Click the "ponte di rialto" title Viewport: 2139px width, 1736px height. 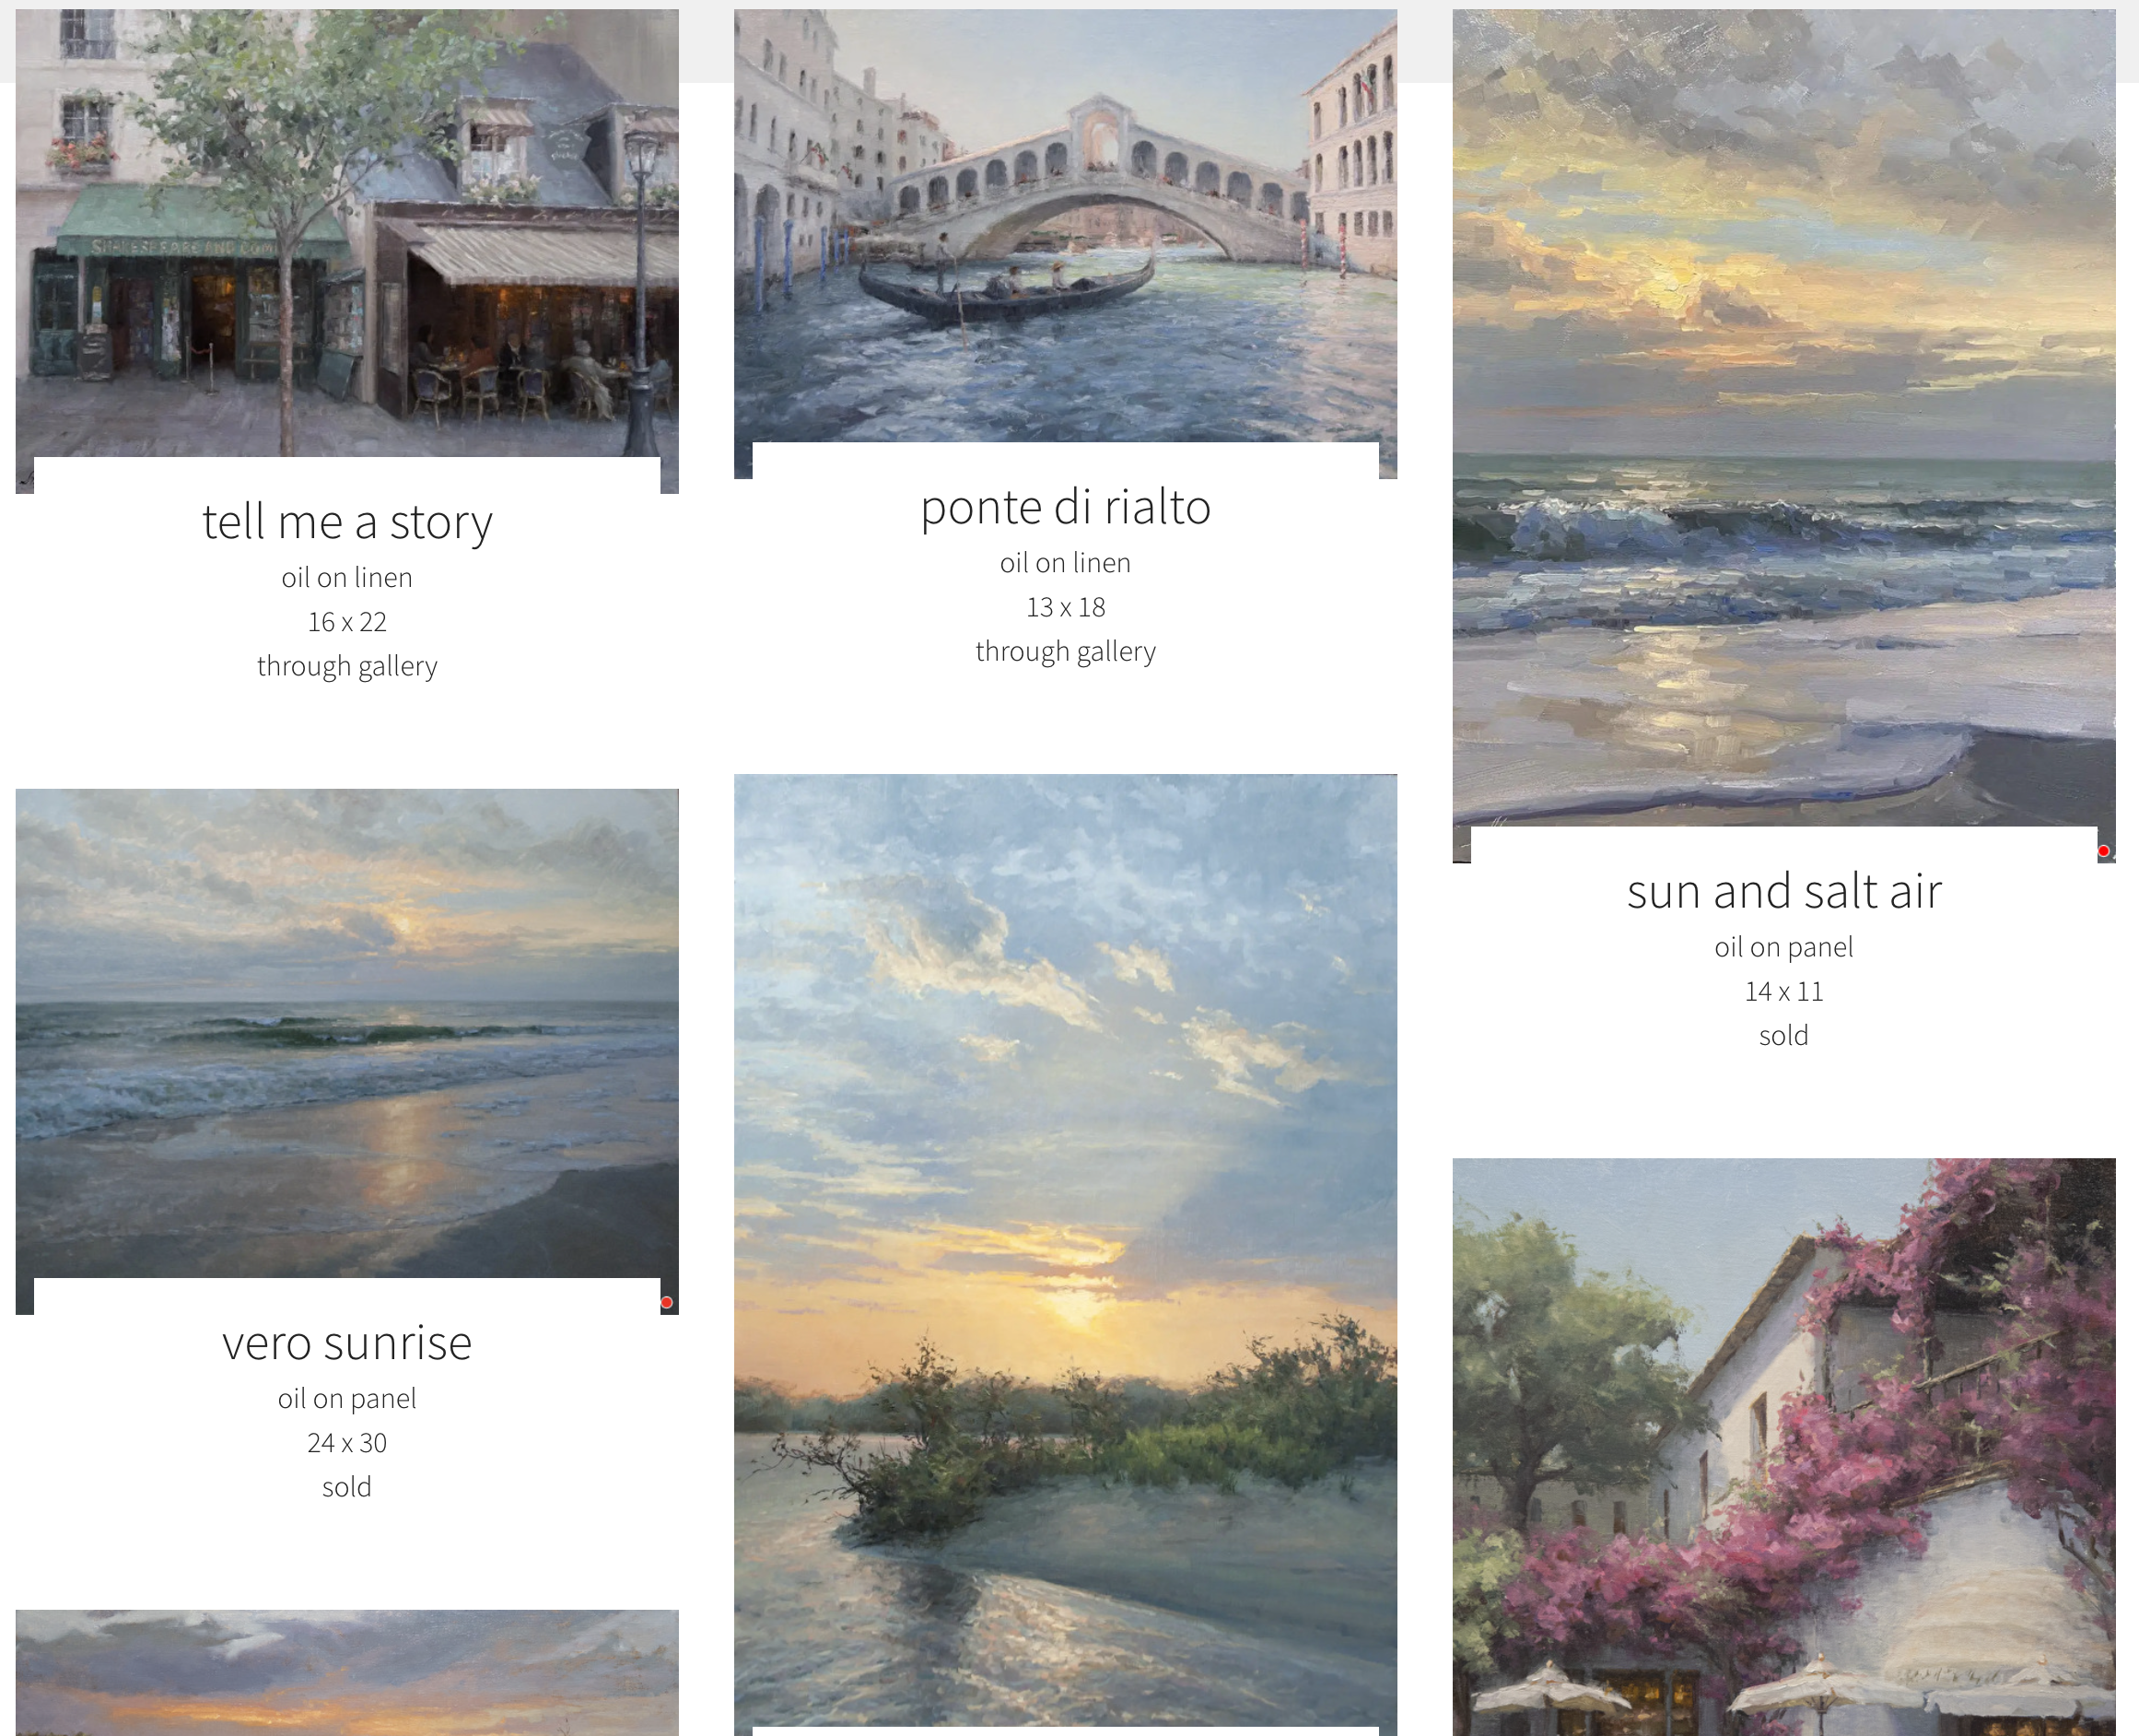[x=1066, y=507]
